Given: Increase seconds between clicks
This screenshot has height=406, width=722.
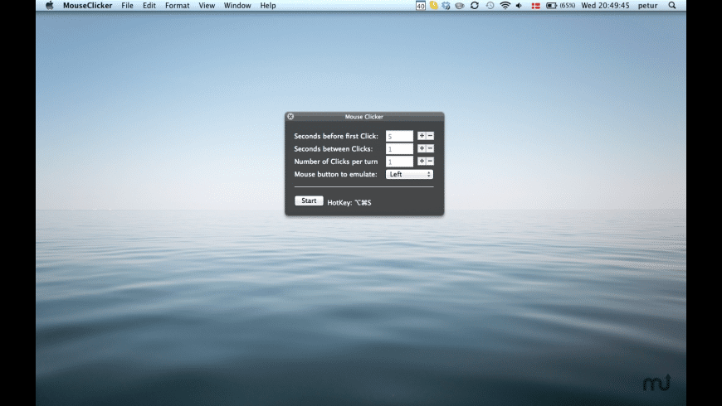Looking at the screenshot, I should tap(422, 148).
